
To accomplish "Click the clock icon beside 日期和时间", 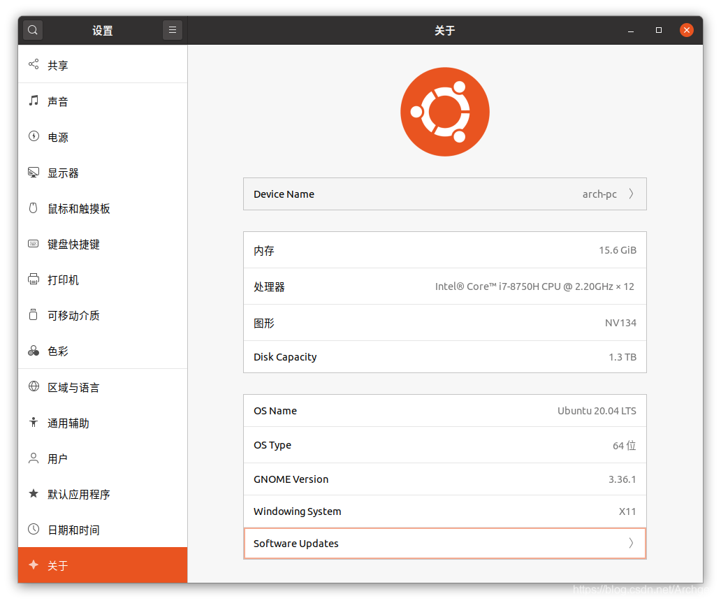I will [33, 529].
